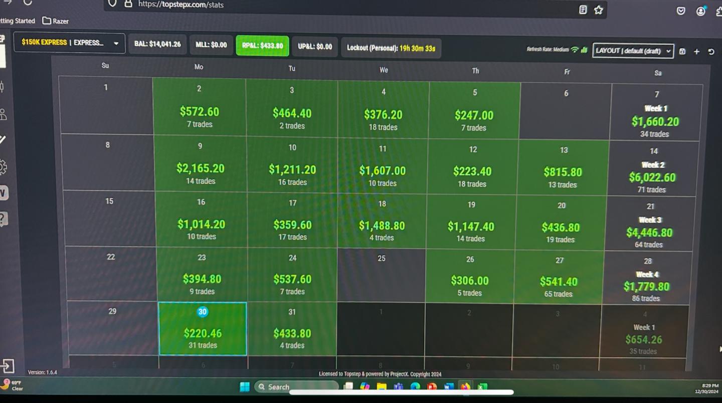
Task: Select day 2 cell showing $572.60
Action: (x=199, y=106)
